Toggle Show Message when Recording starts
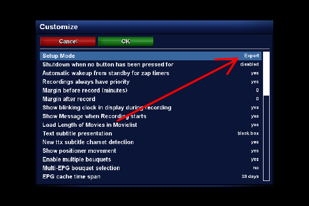 151,116
